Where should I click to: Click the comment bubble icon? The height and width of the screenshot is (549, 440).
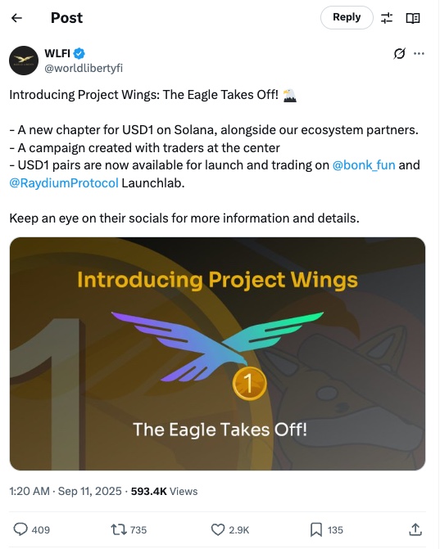pos(20,529)
